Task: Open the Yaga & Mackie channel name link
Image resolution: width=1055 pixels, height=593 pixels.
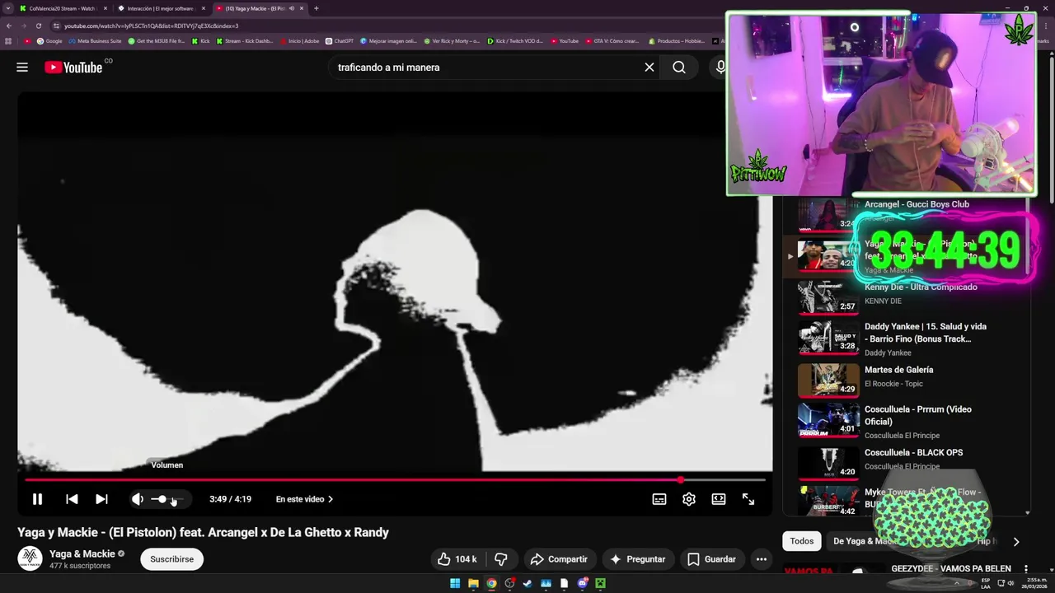Action: [x=82, y=553]
